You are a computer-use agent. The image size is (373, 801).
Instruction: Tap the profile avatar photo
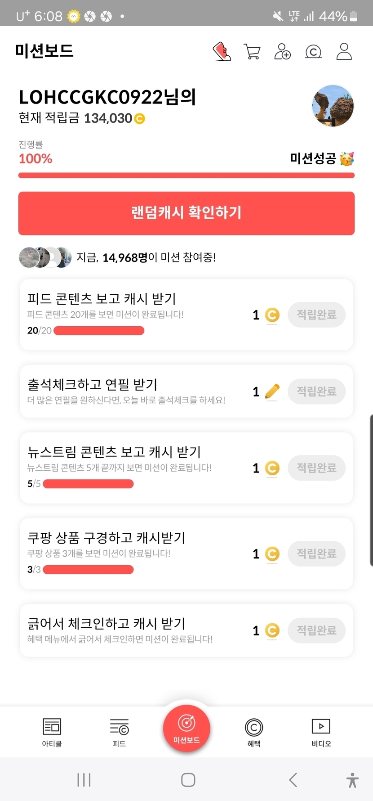click(333, 106)
